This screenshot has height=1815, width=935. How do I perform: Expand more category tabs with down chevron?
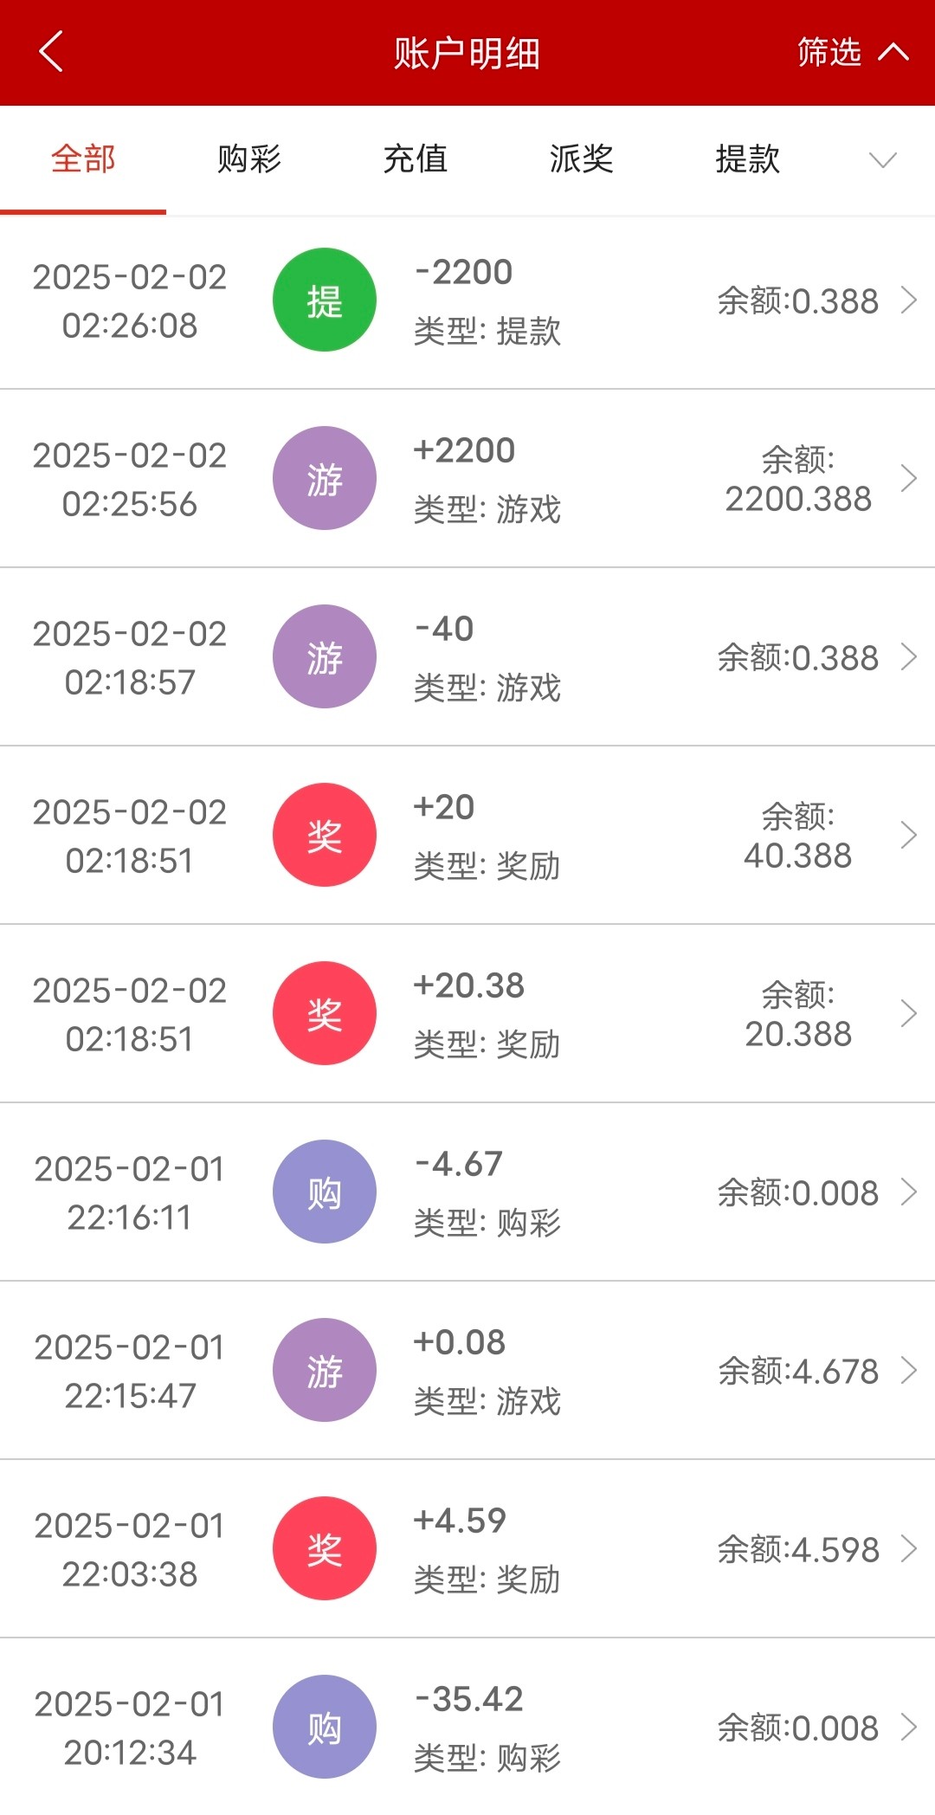click(882, 160)
